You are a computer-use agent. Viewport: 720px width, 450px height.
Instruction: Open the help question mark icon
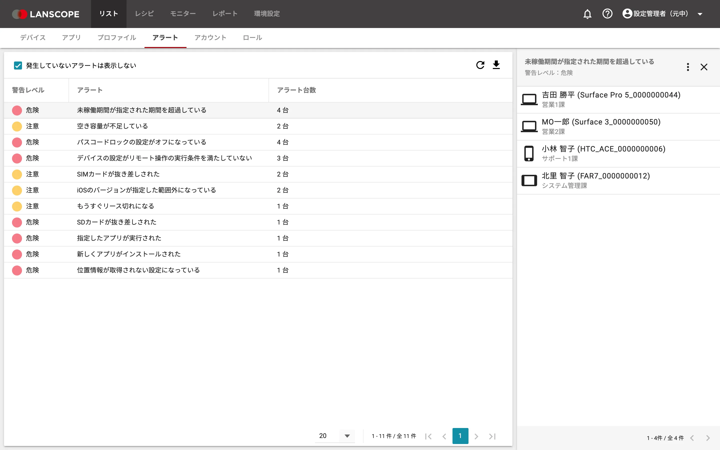tap(607, 14)
